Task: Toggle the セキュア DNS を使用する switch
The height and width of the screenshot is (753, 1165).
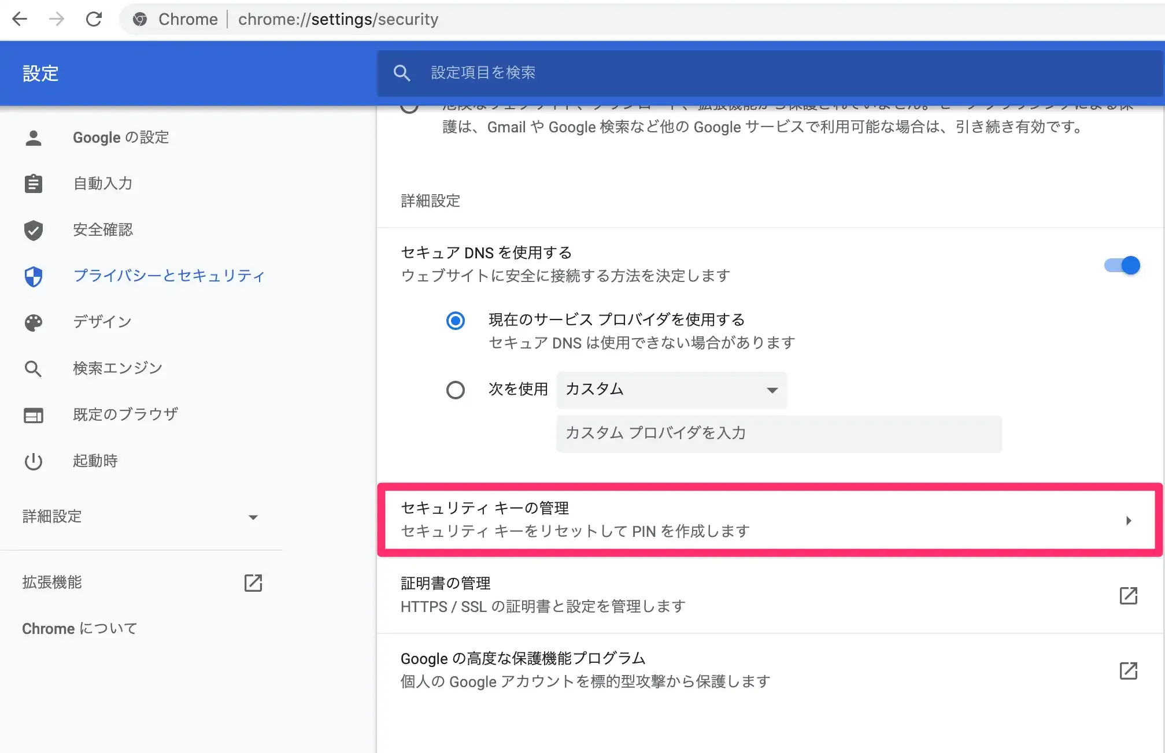Action: coord(1122,265)
